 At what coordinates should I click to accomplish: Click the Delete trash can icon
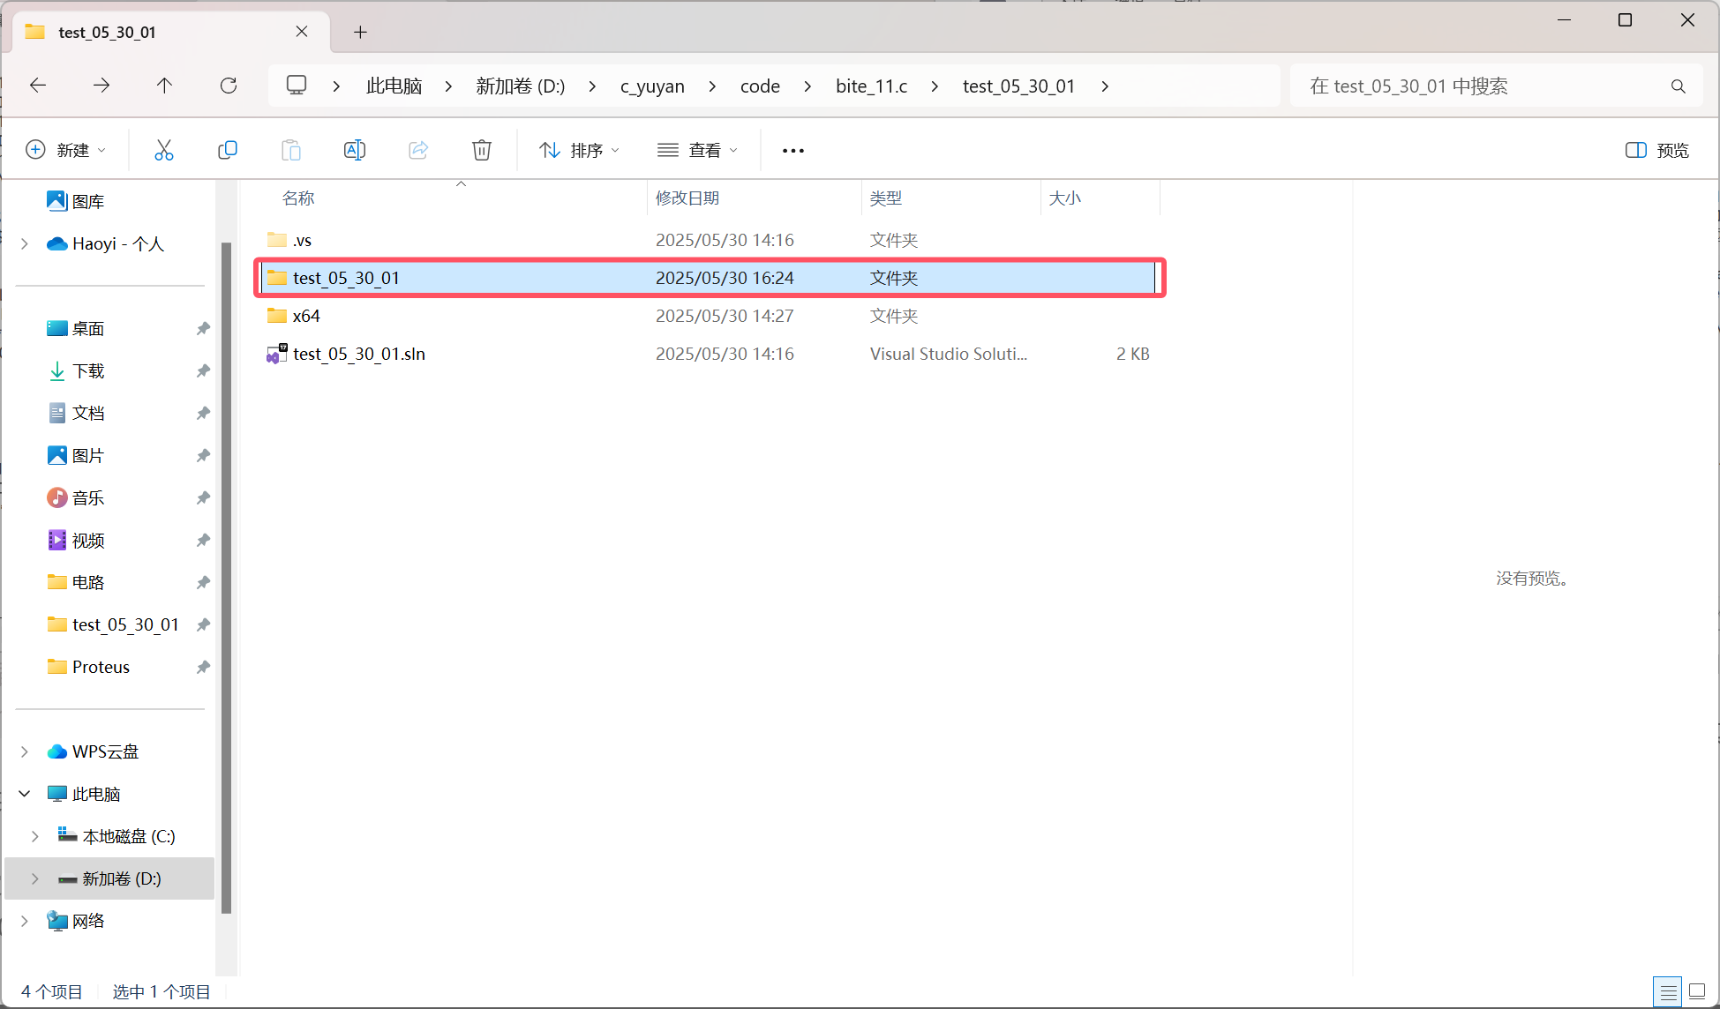(x=482, y=150)
